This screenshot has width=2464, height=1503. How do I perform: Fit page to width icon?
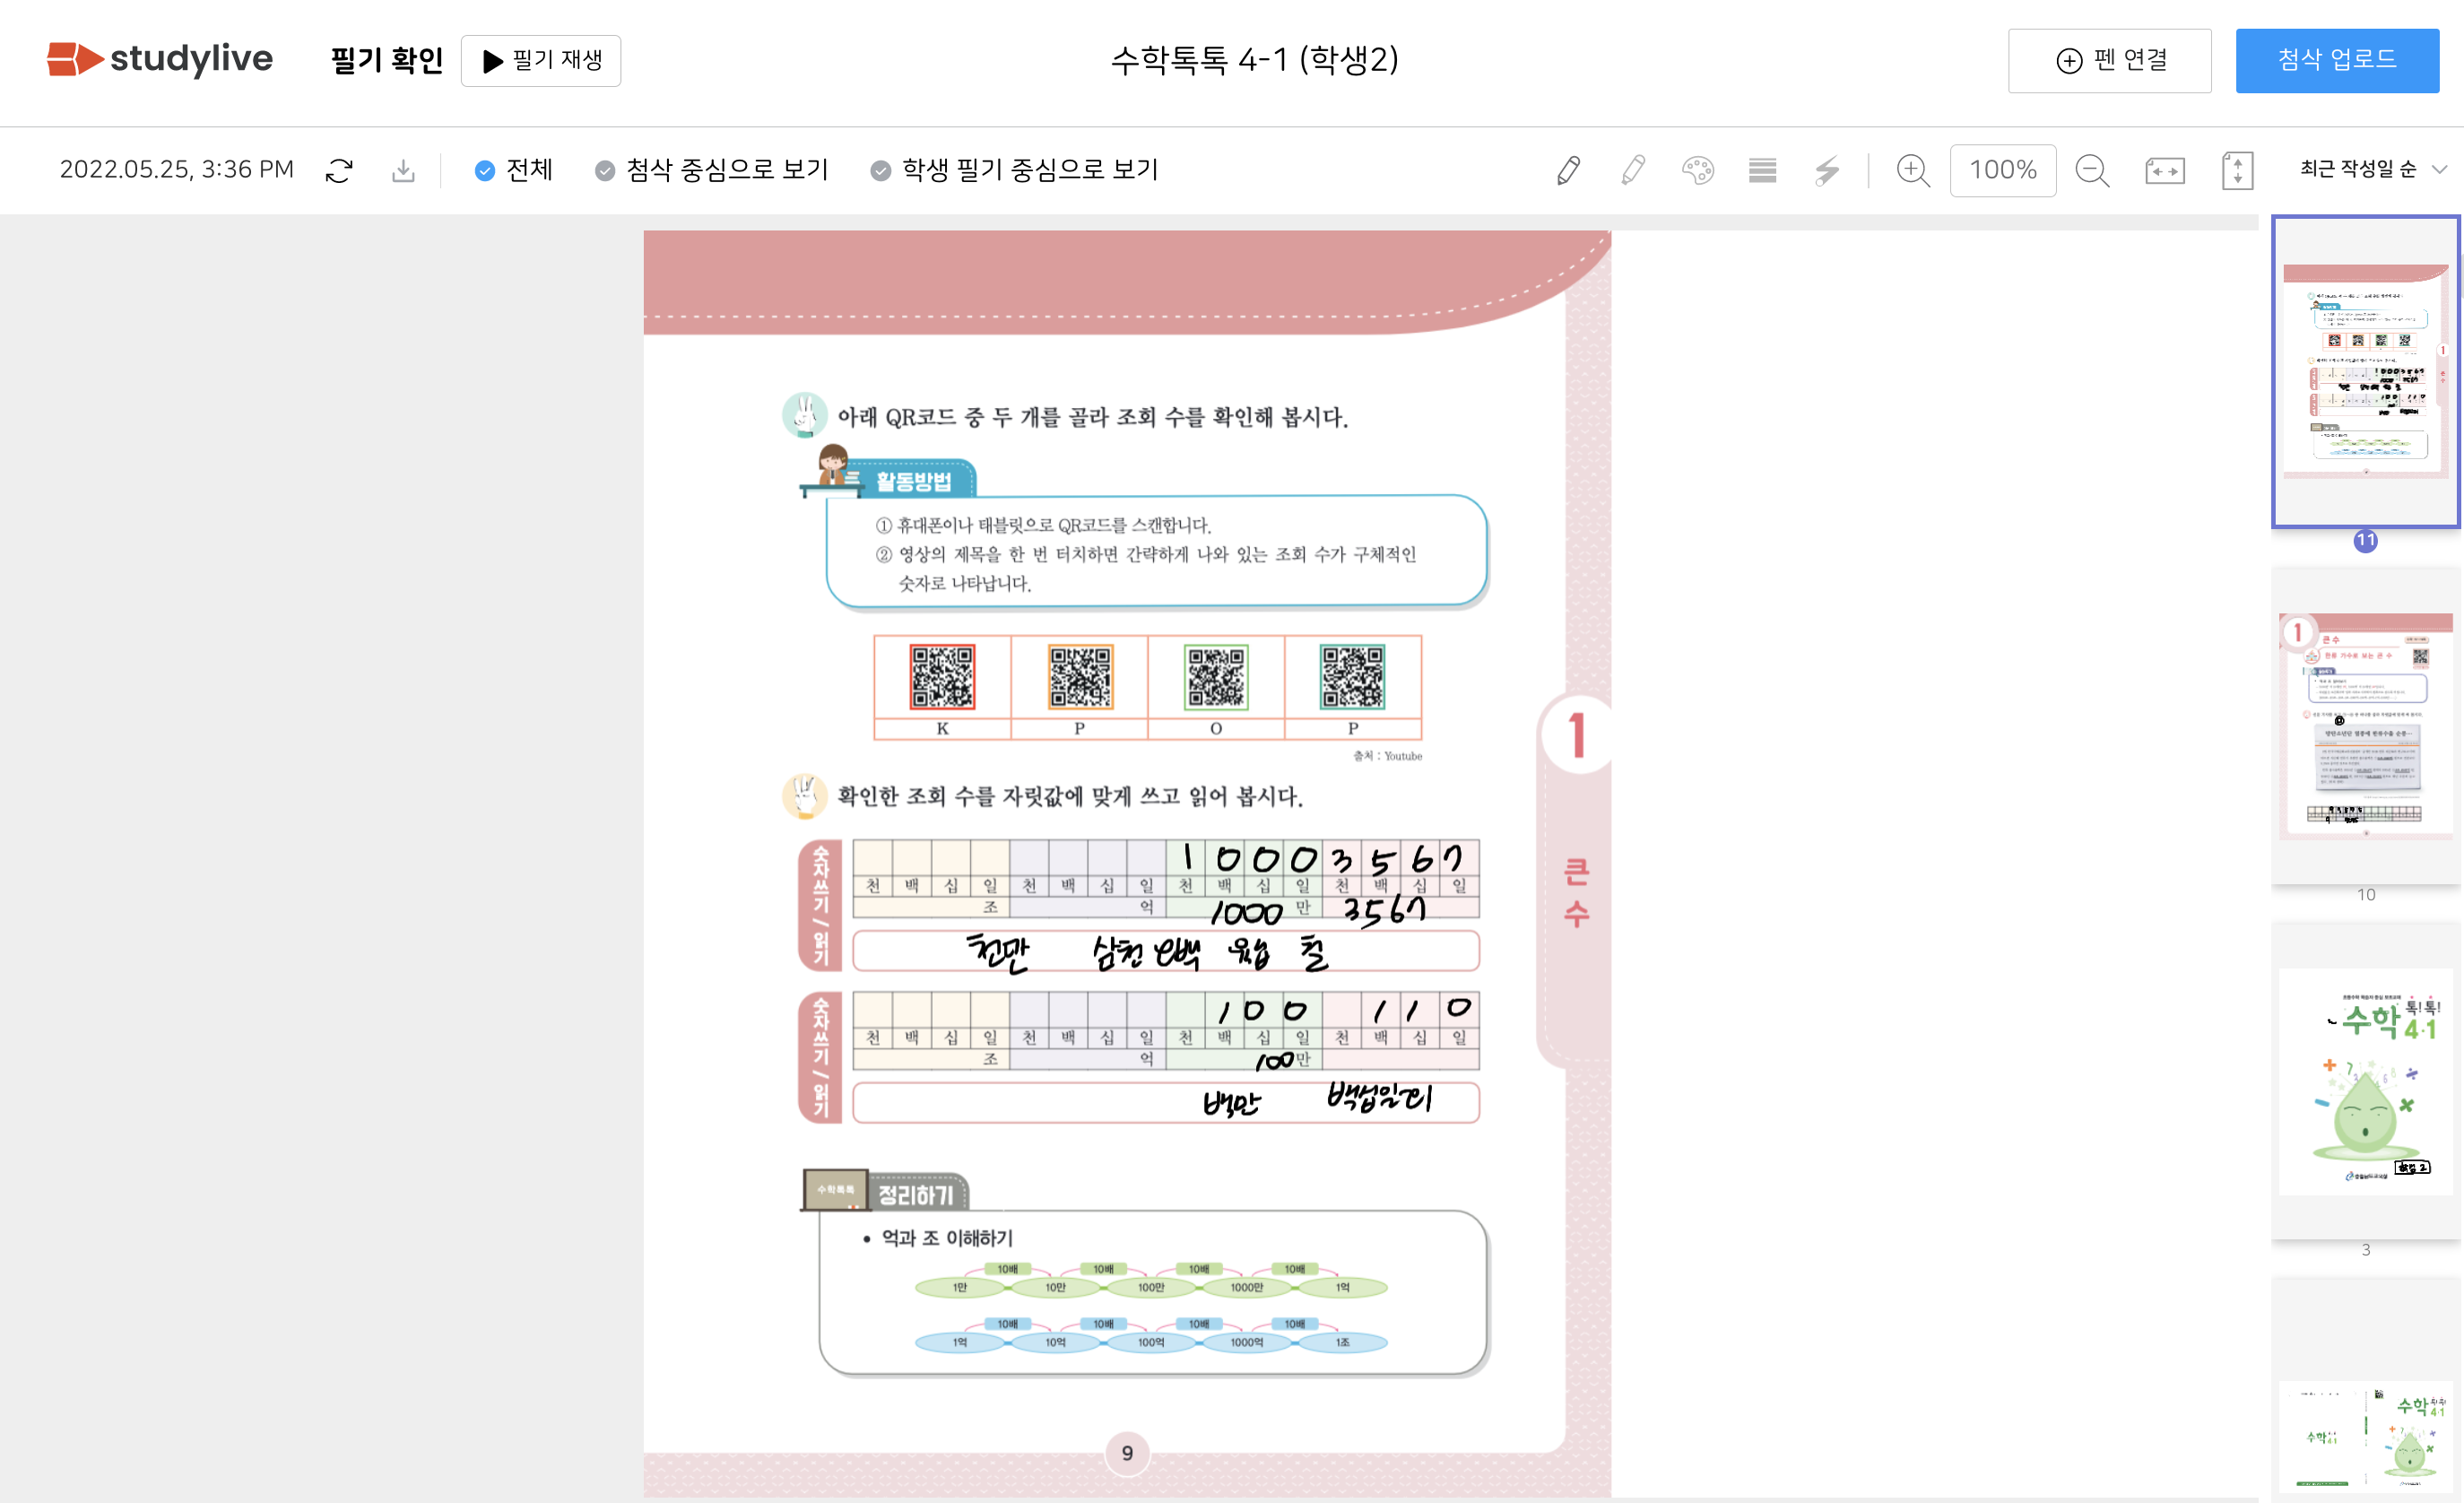pyautogui.click(x=2165, y=171)
